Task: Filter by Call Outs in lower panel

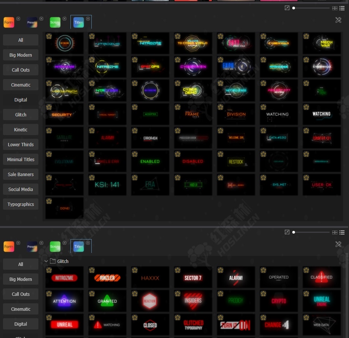Action: coord(21,294)
